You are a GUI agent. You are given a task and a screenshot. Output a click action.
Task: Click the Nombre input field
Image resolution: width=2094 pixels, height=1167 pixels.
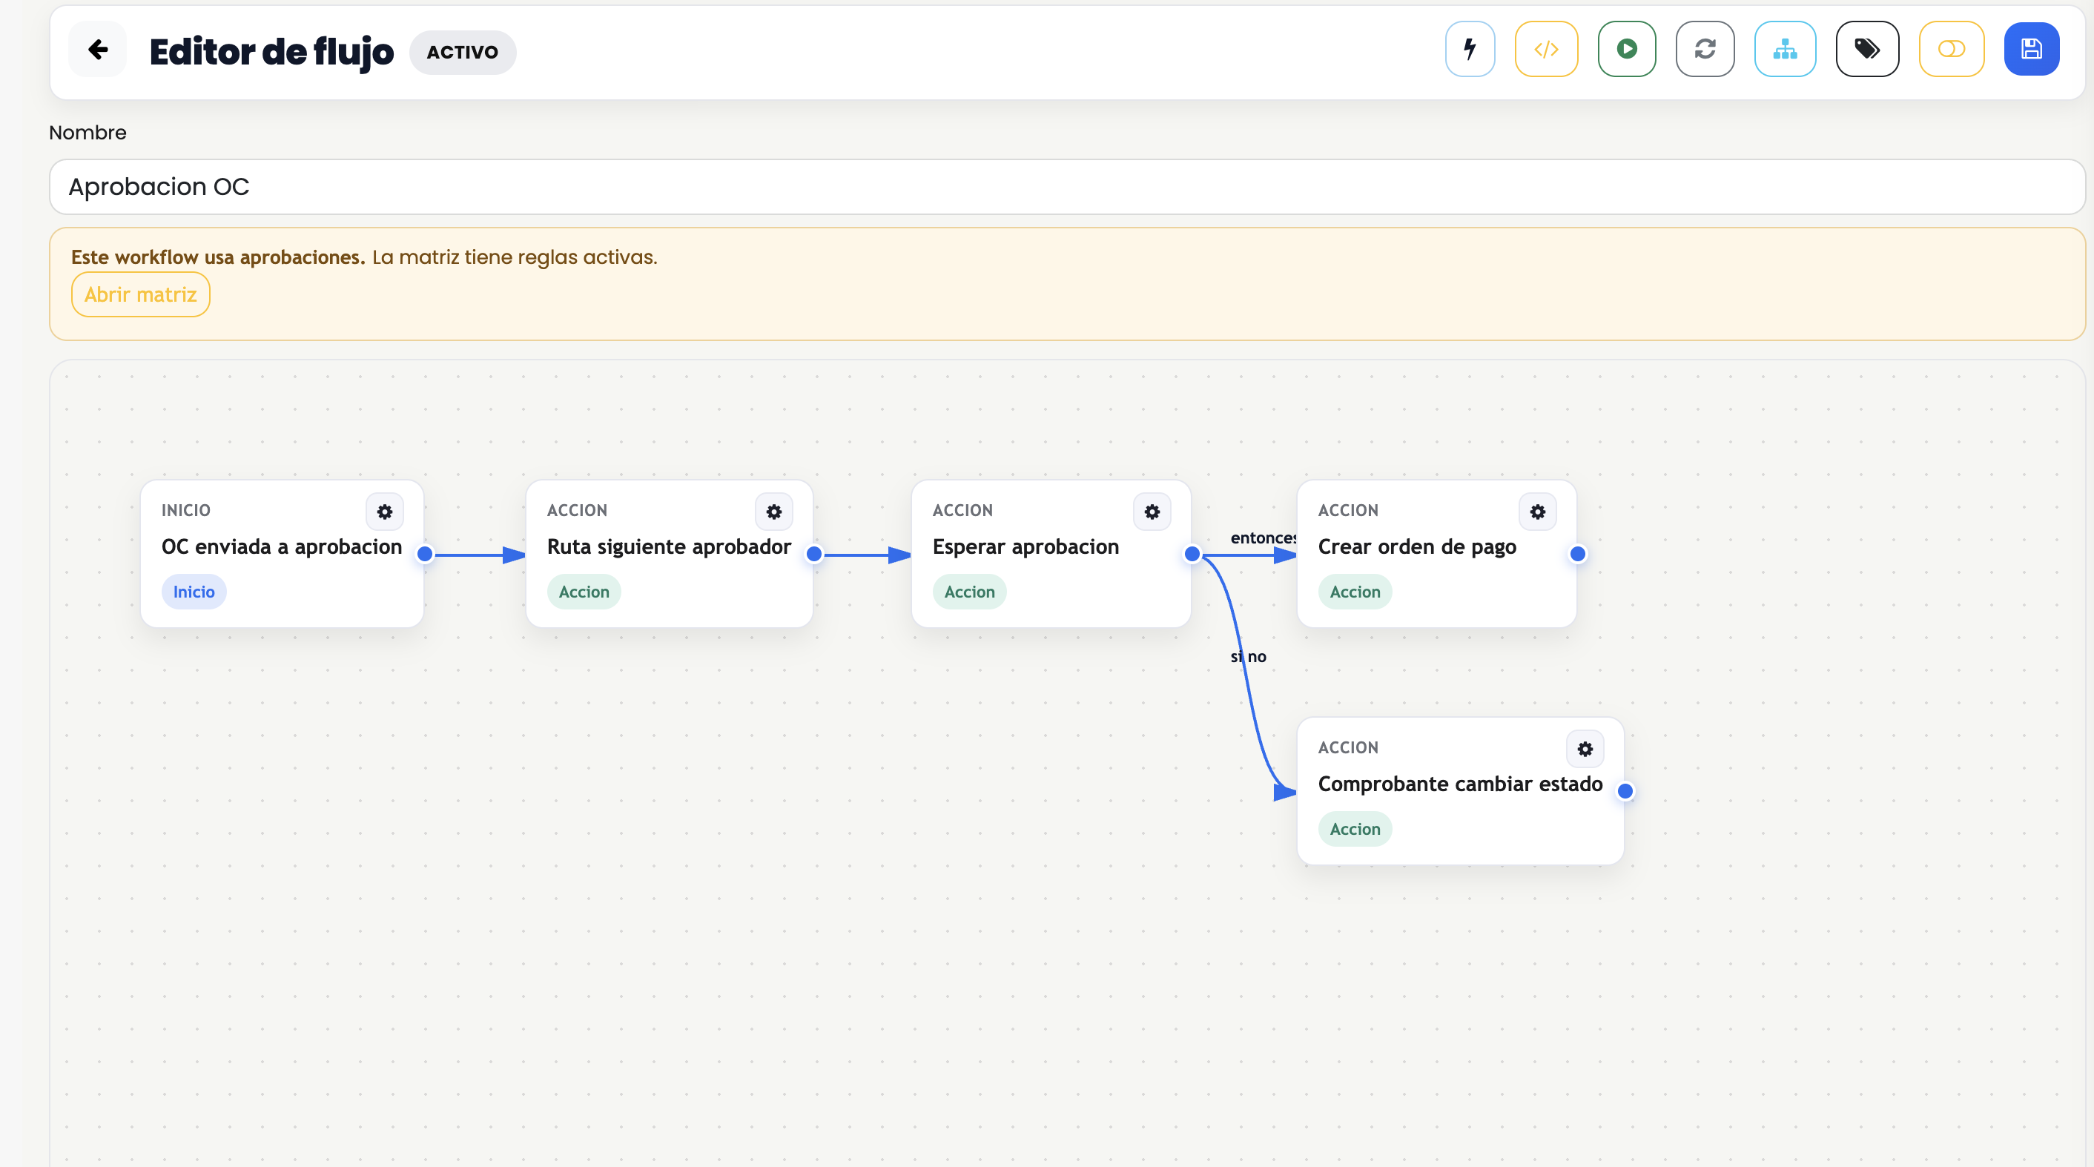(1066, 187)
